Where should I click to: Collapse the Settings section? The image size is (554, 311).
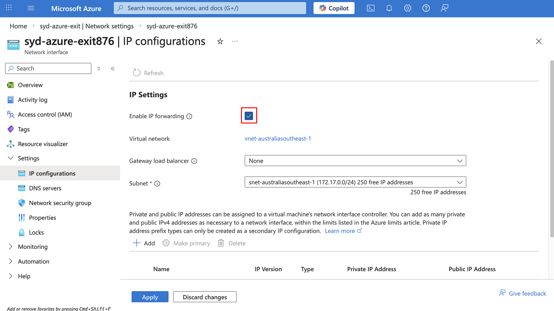pyautogui.click(x=10, y=158)
